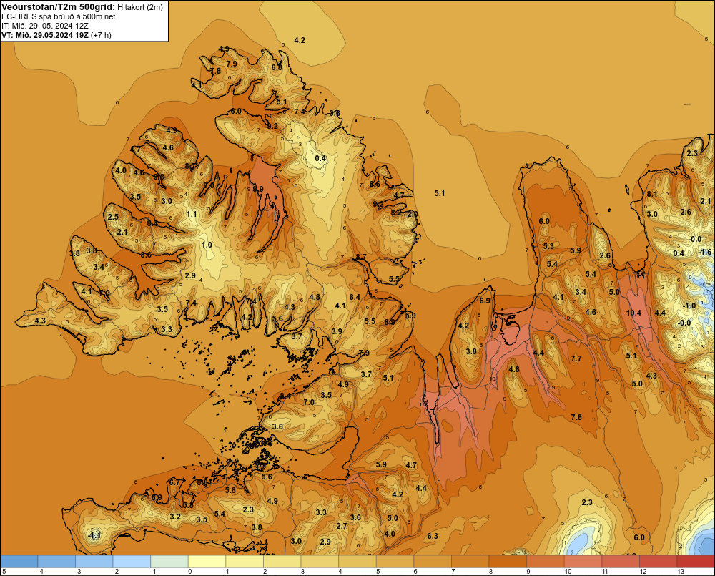Click the legend color cell between -5 and -4
Viewport: 715px width, 576px height.
pyautogui.click(x=19, y=561)
